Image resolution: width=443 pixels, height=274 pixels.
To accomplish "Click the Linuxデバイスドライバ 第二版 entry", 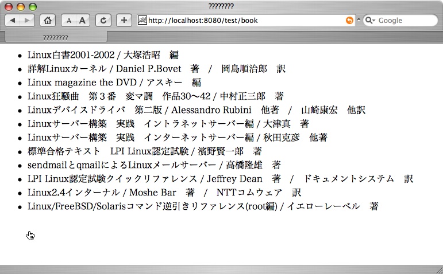I will pos(197,110).
